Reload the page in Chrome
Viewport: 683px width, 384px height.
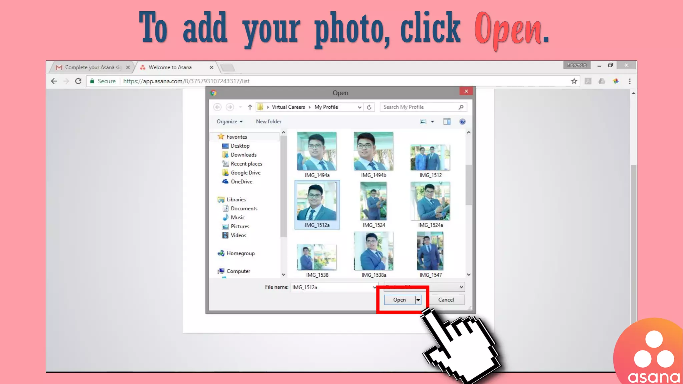click(x=78, y=81)
